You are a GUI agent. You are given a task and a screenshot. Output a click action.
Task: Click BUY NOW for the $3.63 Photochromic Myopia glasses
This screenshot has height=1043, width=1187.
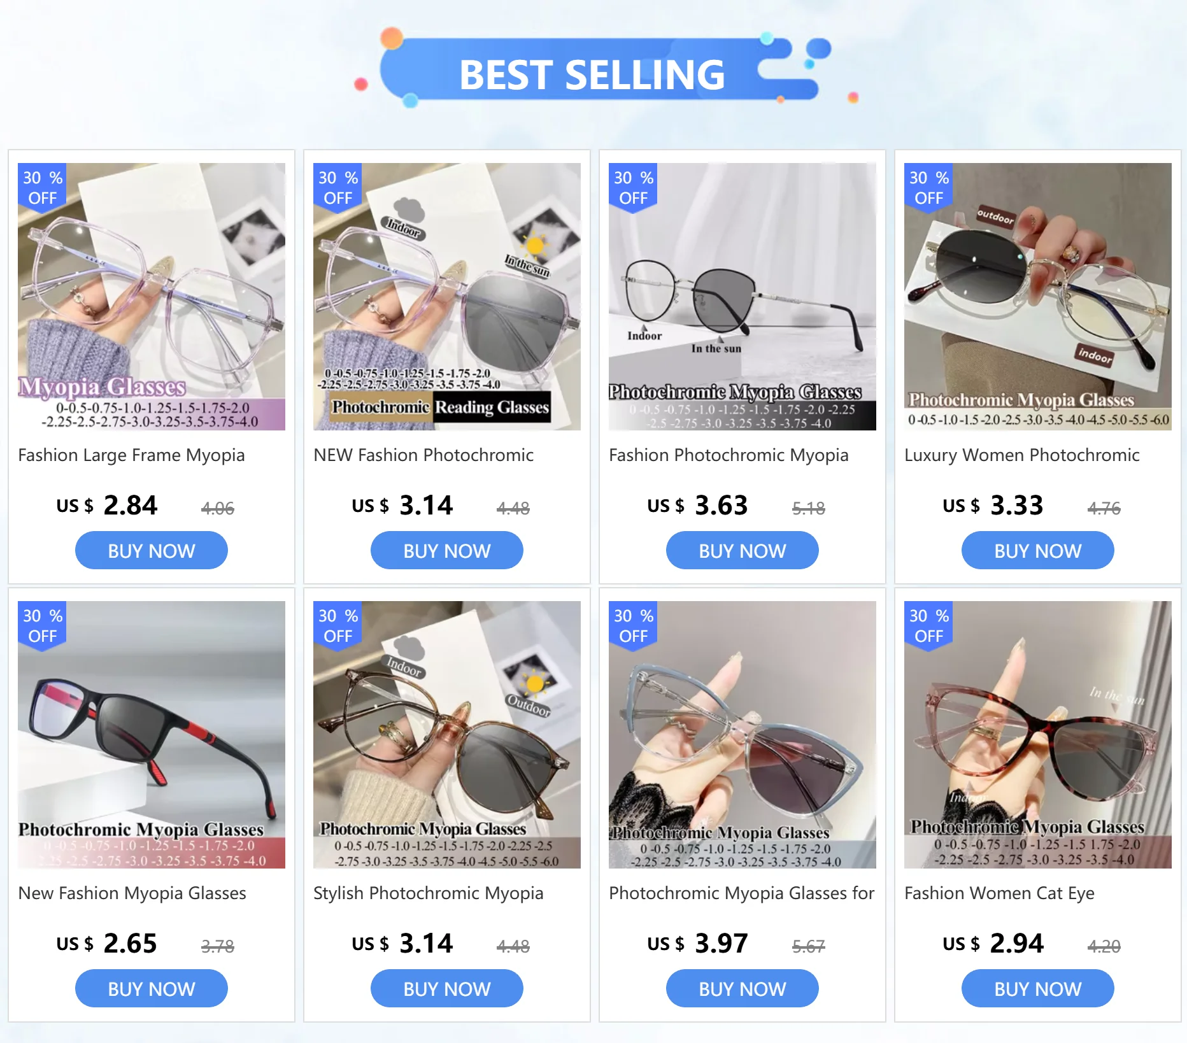[743, 551]
